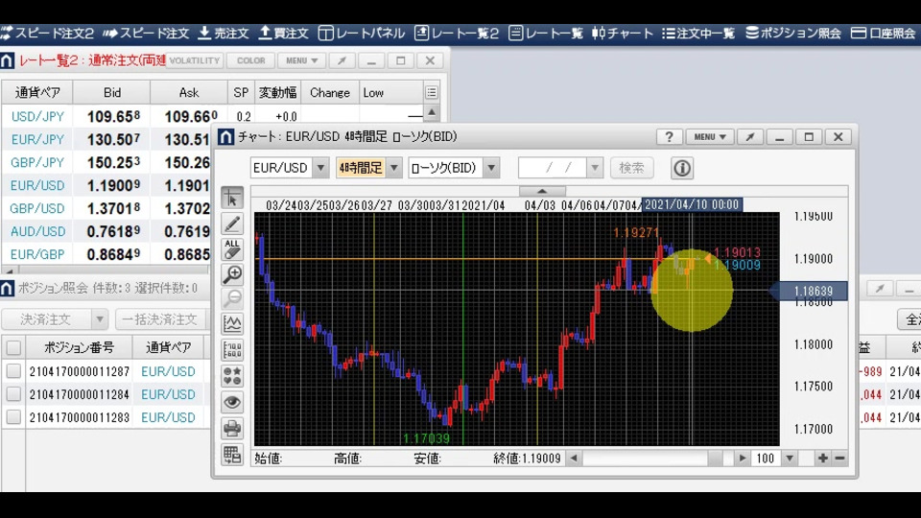The width and height of the screenshot is (921, 518).
Task: Open レートパネル from top menu
Action: point(362,34)
